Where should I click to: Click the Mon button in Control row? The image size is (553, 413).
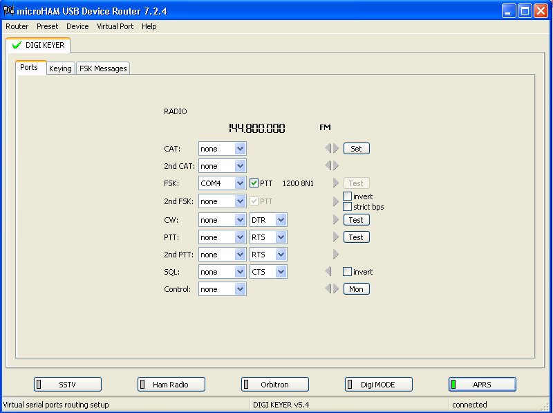[356, 289]
